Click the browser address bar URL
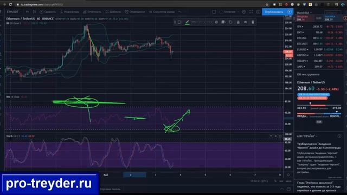Viewport: 347px width, 195px height. pyautogui.click(x=42, y=4)
